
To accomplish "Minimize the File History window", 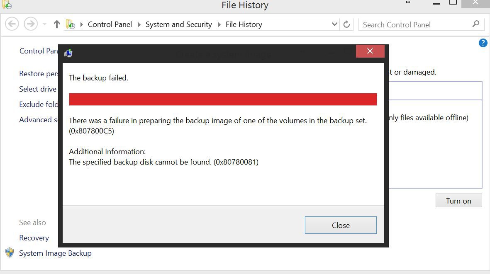I will pos(436,3).
